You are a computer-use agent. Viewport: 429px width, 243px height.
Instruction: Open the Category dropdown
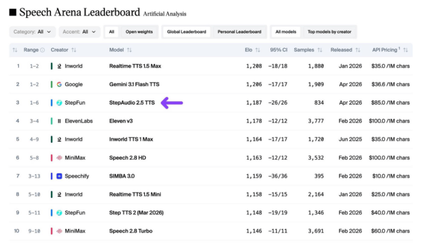(32, 32)
